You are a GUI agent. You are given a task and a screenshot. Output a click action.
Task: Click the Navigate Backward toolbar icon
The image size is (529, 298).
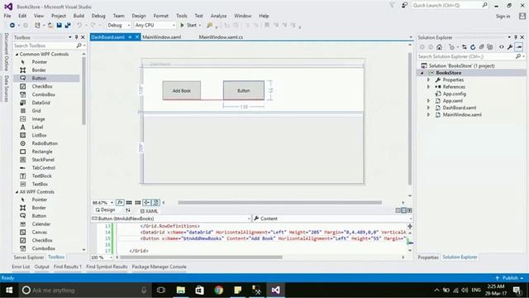pyautogui.click(x=12, y=25)
